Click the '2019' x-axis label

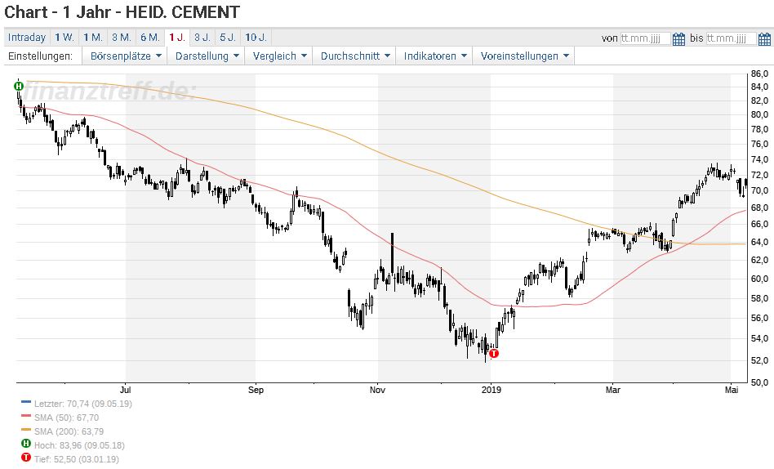pyautogui.click(x=492, y=390)
